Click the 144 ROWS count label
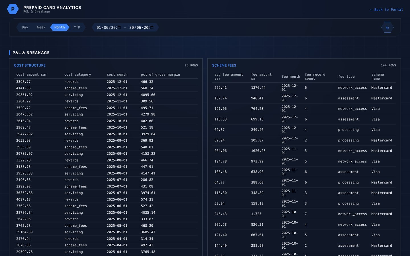The image size is (410, 256). (x=388, y=65)
